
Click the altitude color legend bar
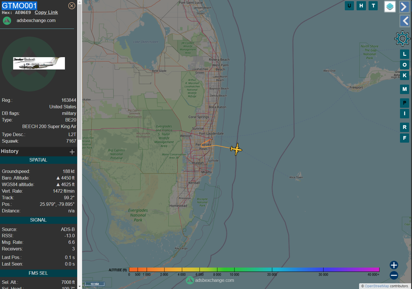(254, 270)
